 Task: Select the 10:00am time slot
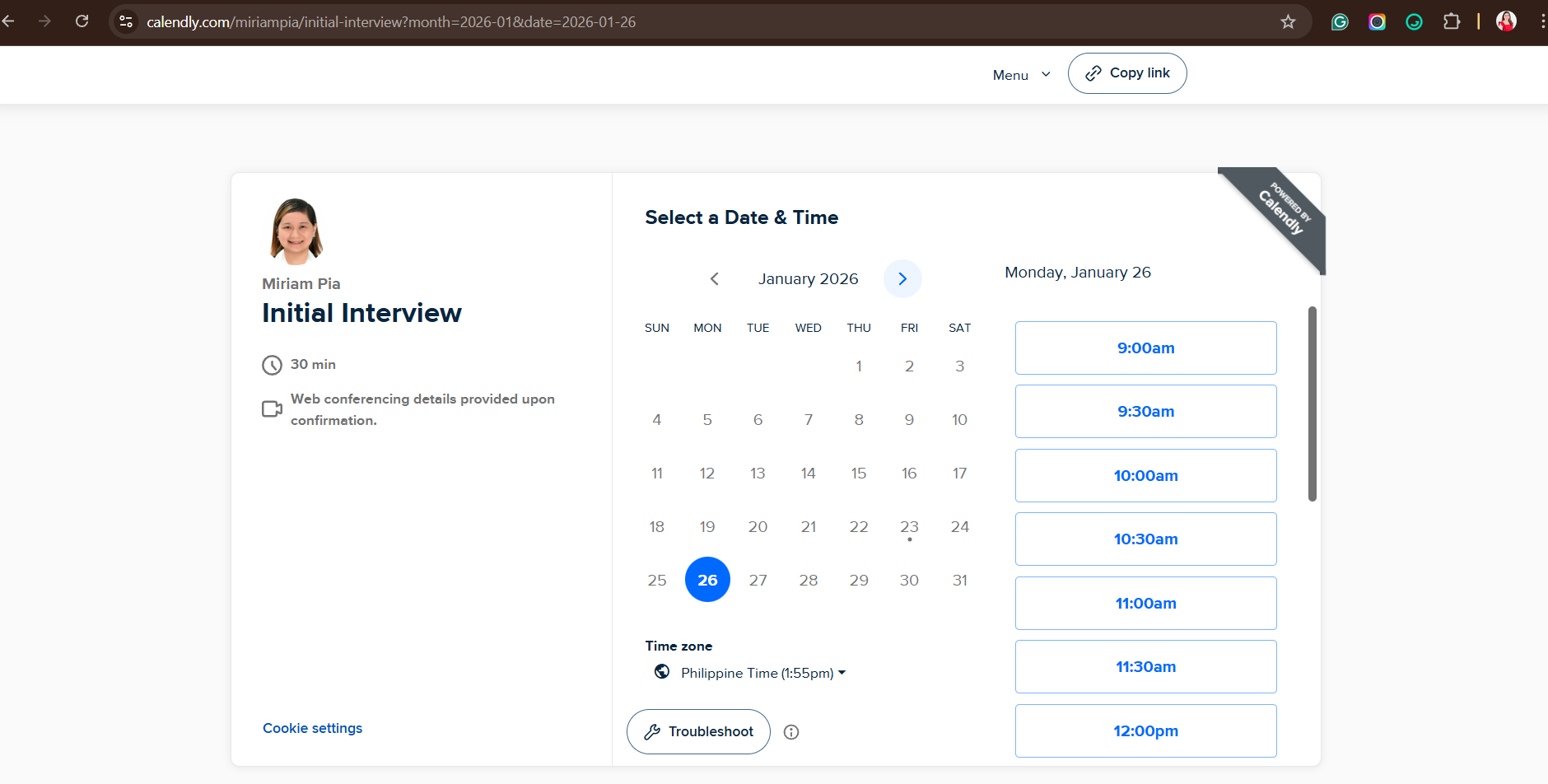(x=1145, y=475)
